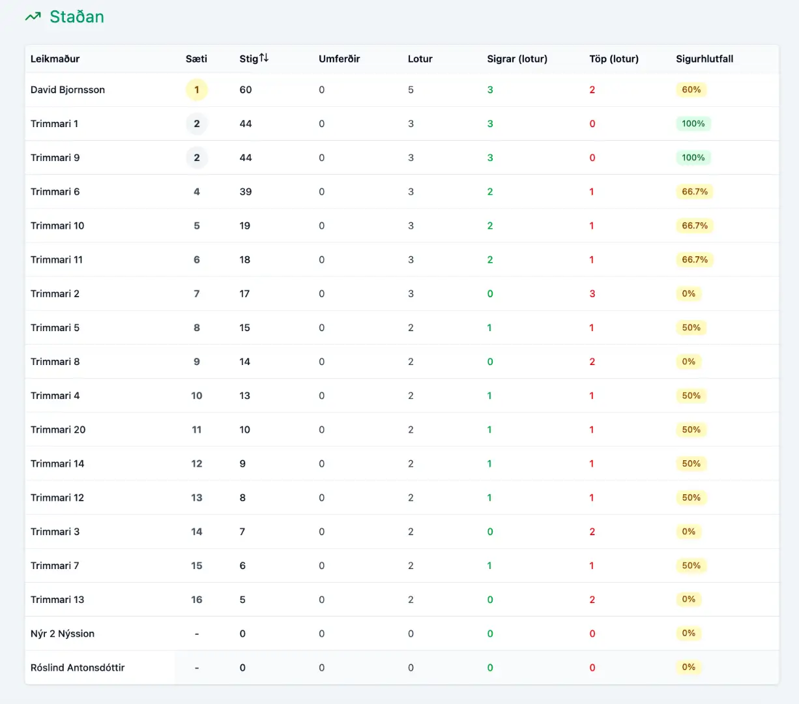Click the Staðan section heading
Screen dimensions: 799x704
click(77, 17)
